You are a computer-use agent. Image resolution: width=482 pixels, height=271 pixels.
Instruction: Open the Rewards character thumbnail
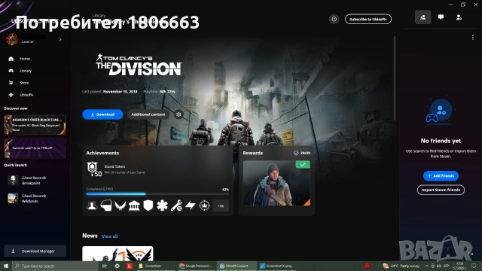pyautogui.click(x=276, y=183)
